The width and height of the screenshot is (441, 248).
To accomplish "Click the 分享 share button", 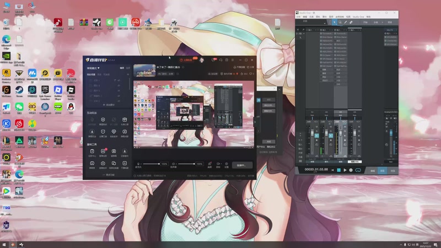I will 250,67.
